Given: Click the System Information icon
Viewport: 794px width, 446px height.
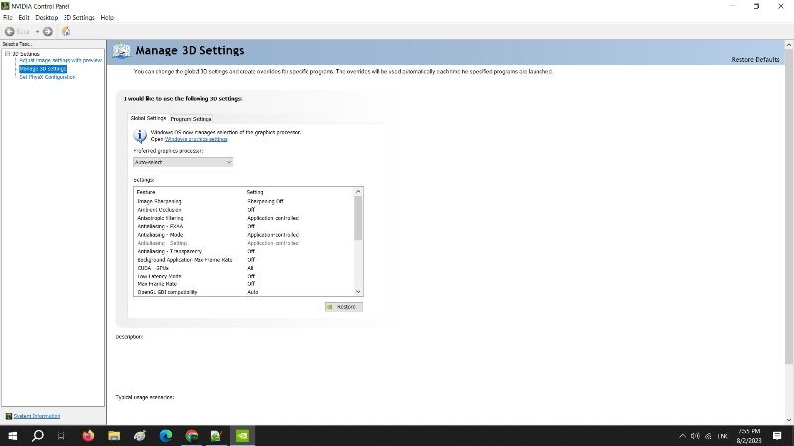Looking at the screenshot, I should pyautogui.click(x=9, y=416).
